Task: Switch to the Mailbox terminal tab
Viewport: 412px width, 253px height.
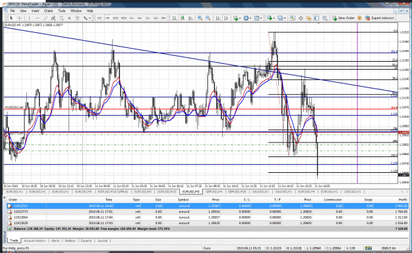Action: [70, 241]
